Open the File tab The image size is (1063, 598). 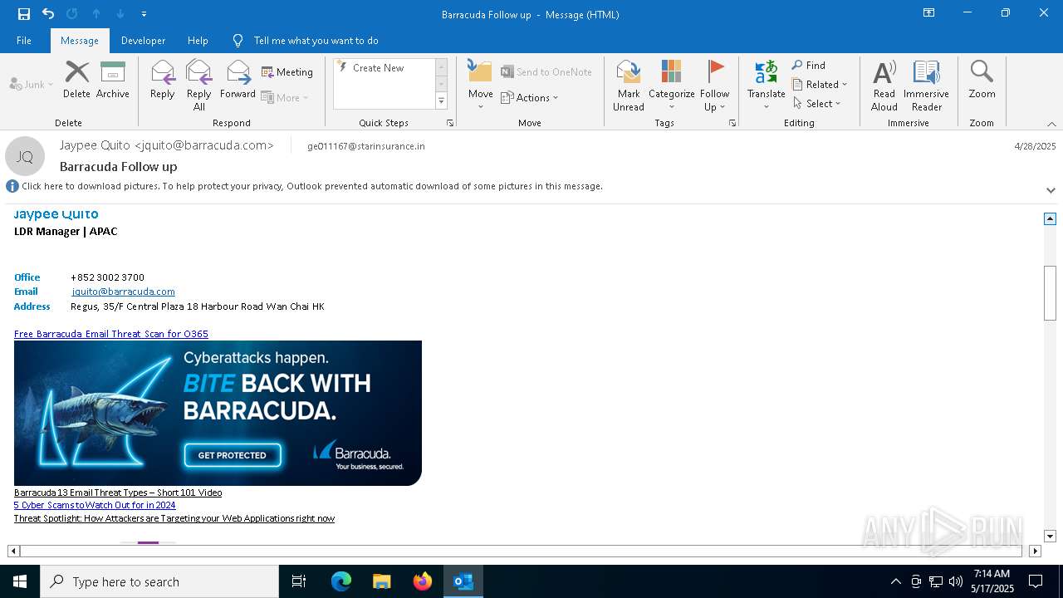coord(24,41)
